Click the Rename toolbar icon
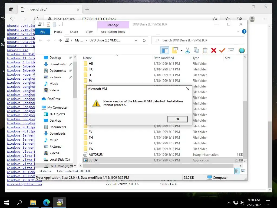Image resolution: width=277 pixels, height=208 pixels. (x=231, y=50)
